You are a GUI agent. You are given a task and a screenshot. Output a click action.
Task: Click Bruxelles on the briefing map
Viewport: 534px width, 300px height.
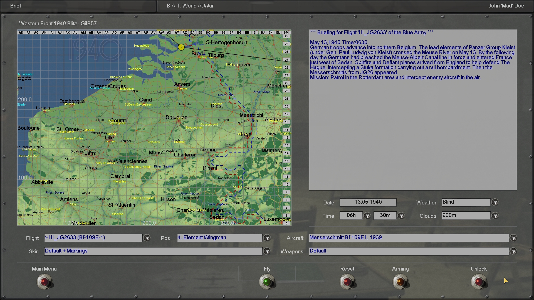click(176, 117)
